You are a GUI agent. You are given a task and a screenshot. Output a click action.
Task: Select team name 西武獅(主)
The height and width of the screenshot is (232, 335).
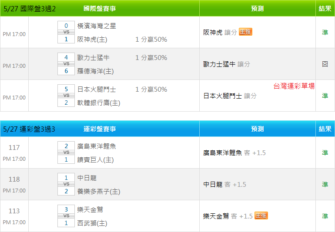(92, 223)
